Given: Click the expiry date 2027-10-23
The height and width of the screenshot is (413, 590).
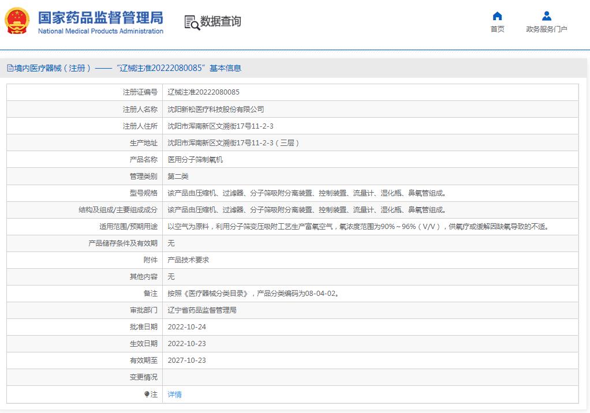Looking at the screenshot, I should pos(186,361).
